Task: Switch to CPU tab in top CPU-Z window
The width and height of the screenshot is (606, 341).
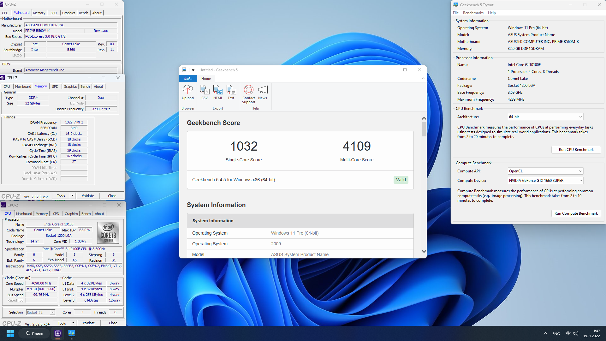Action: [5, 13]
